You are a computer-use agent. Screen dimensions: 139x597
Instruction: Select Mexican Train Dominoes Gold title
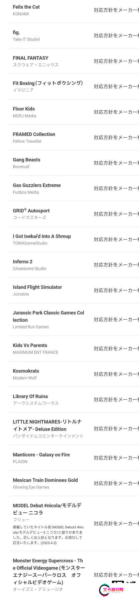coord(45,480)
